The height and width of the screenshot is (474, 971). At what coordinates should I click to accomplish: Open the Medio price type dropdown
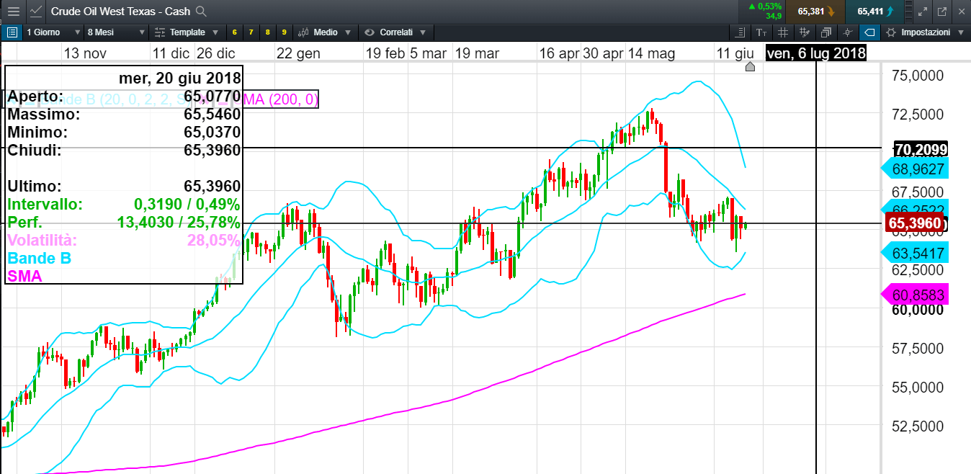[x=325, y=32]
